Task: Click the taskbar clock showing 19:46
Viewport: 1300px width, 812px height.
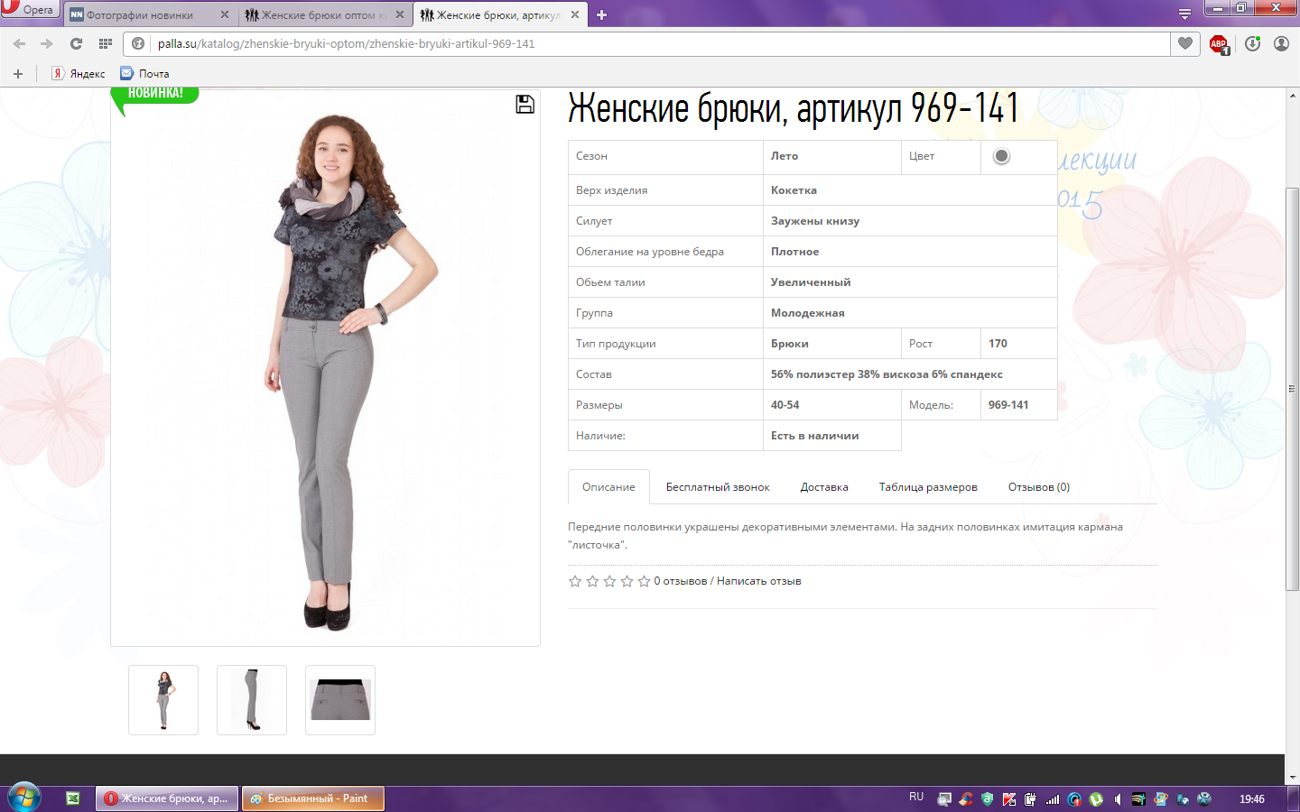Action: point(1252,799)
